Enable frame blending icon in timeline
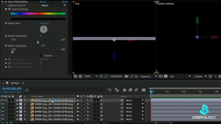 130,90
